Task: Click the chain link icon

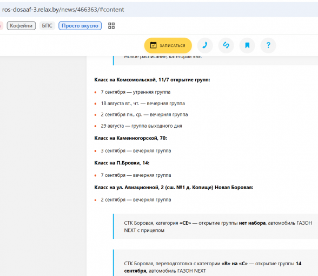Action: (x=226, y=45)
